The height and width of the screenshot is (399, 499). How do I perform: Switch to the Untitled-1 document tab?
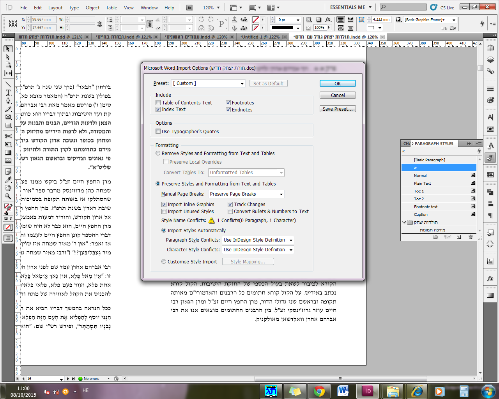(260, 37)
